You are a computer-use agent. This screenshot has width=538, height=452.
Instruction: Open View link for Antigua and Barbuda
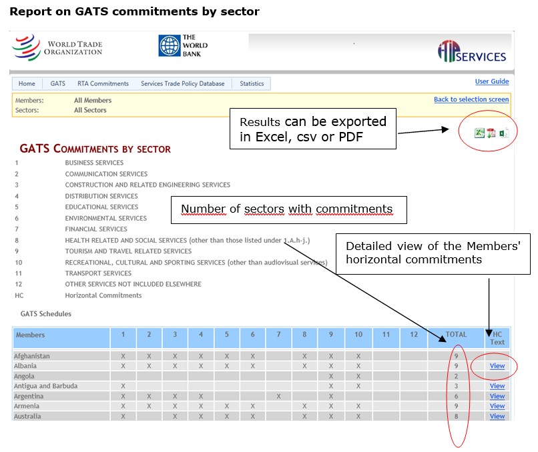pyautogui.click(x=497, y=386)
